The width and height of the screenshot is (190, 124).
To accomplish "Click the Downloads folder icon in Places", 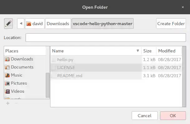I will click(7, 59).
